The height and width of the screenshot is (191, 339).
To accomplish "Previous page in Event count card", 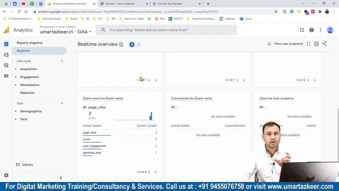I will pyautogui.click(x=149, y=172).
